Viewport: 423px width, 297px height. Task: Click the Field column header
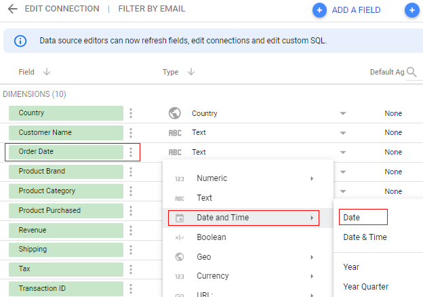[26, 72]
